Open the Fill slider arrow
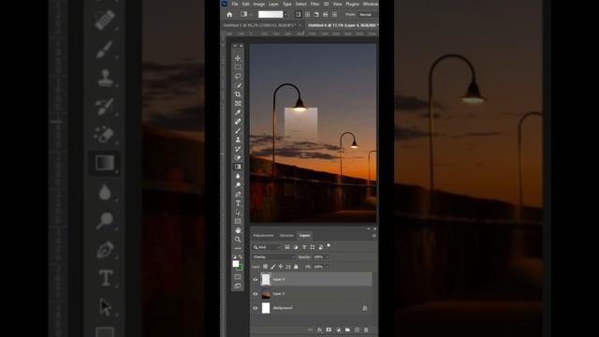Image resolution: width=599 pixels, height=337 pixels. 327,267
